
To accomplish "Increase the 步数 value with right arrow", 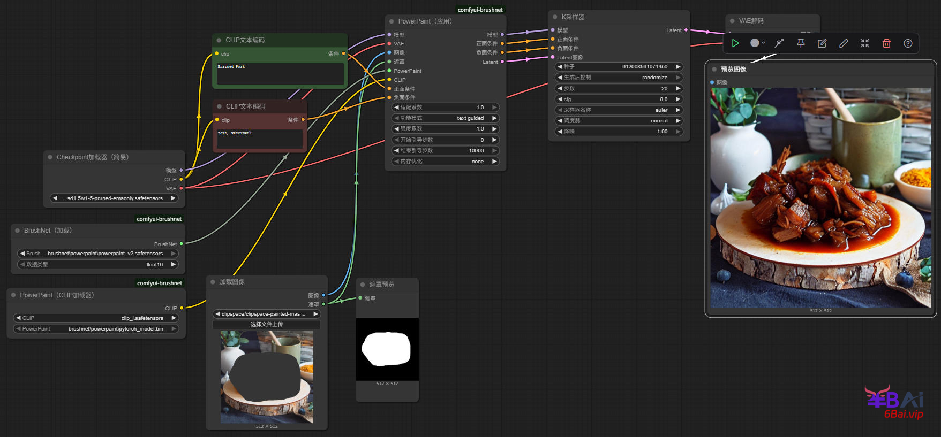I will (678, 89).
